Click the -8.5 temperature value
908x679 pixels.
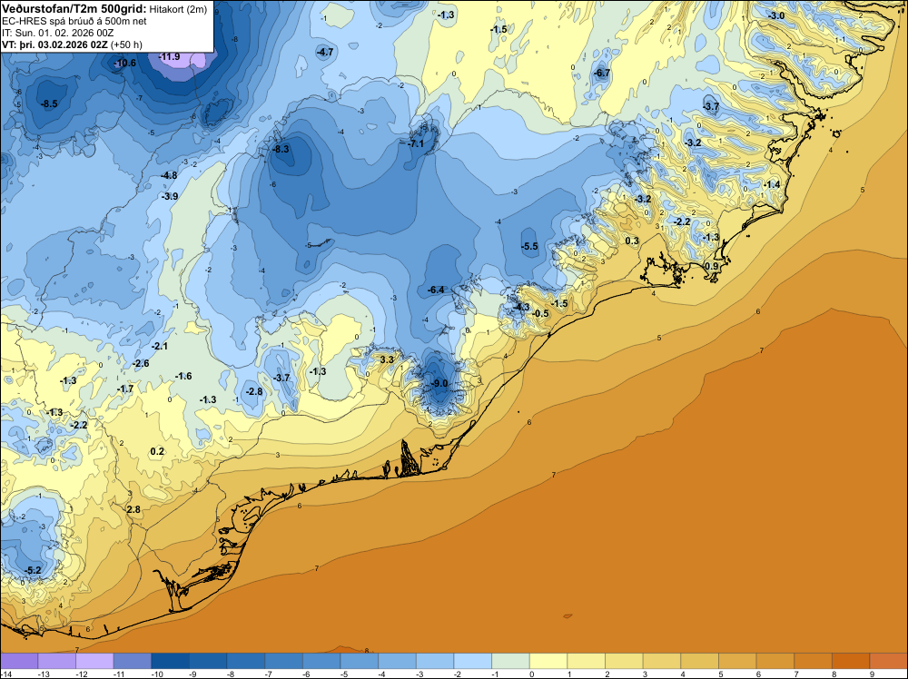[49, 103]
